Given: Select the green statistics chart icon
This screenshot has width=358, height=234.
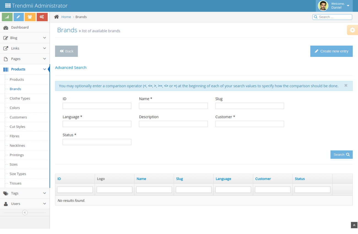Looking at the screenshot, I should (7, 17).
